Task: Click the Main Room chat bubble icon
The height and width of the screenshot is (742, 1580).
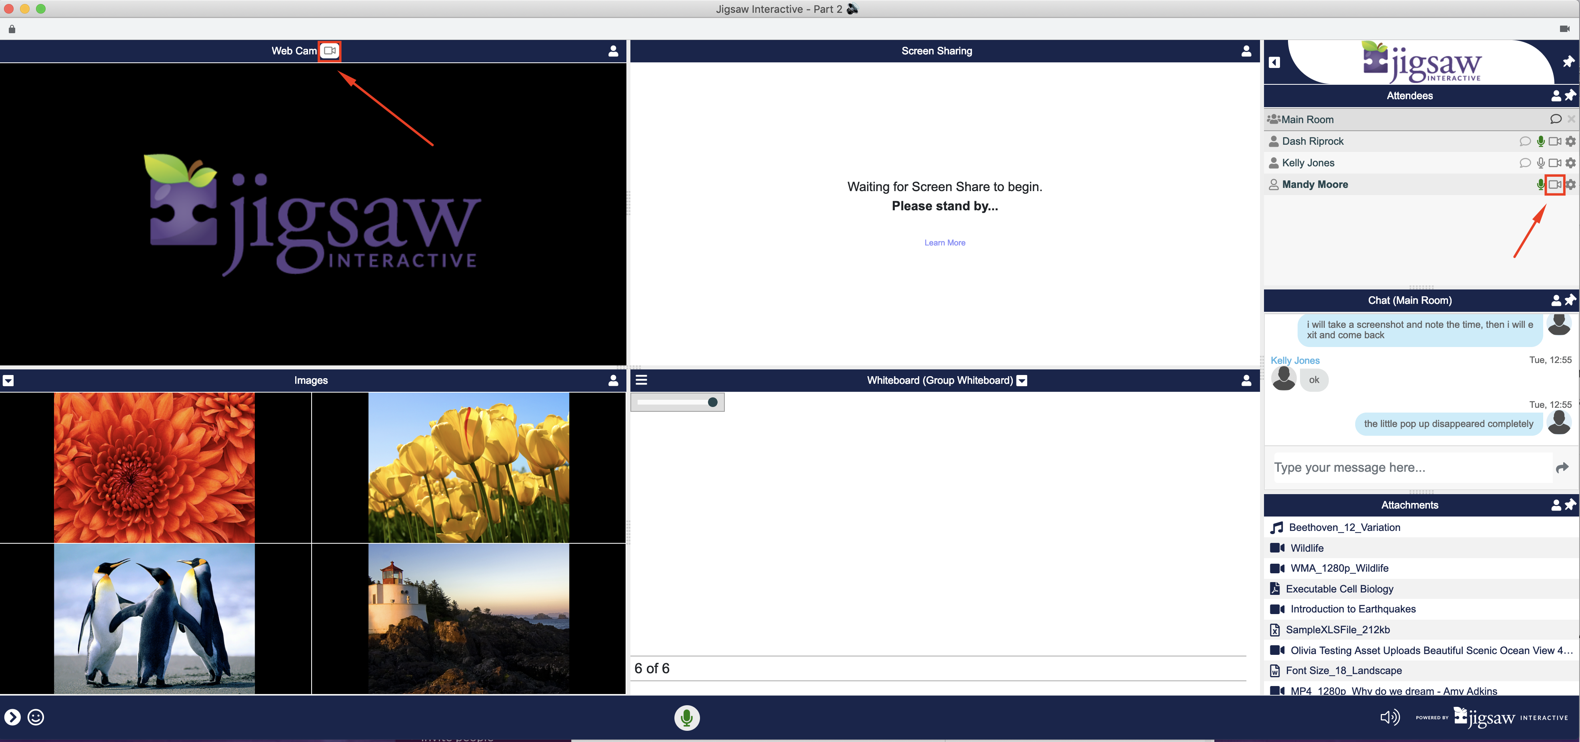Action: [x=1556, y=120]
